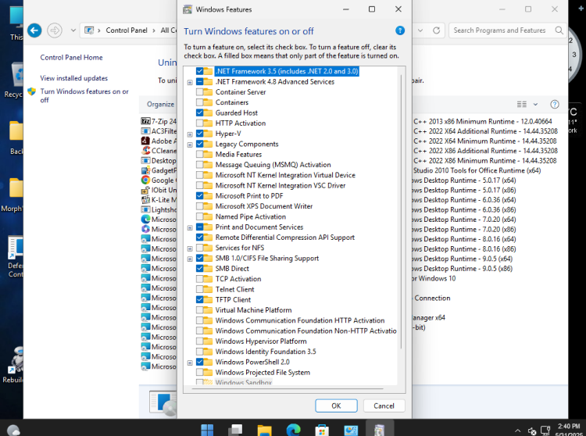Expand Legacy Components node
The image size is (586, 436).
190,145
